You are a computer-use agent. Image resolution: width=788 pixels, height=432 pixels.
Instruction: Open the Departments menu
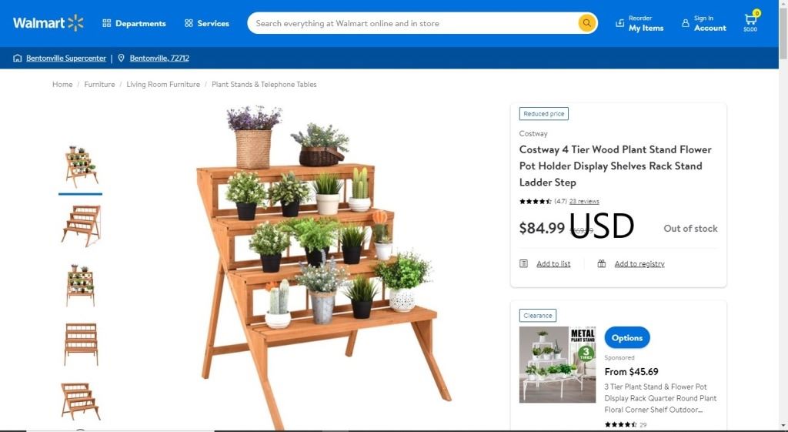[134, 23]
